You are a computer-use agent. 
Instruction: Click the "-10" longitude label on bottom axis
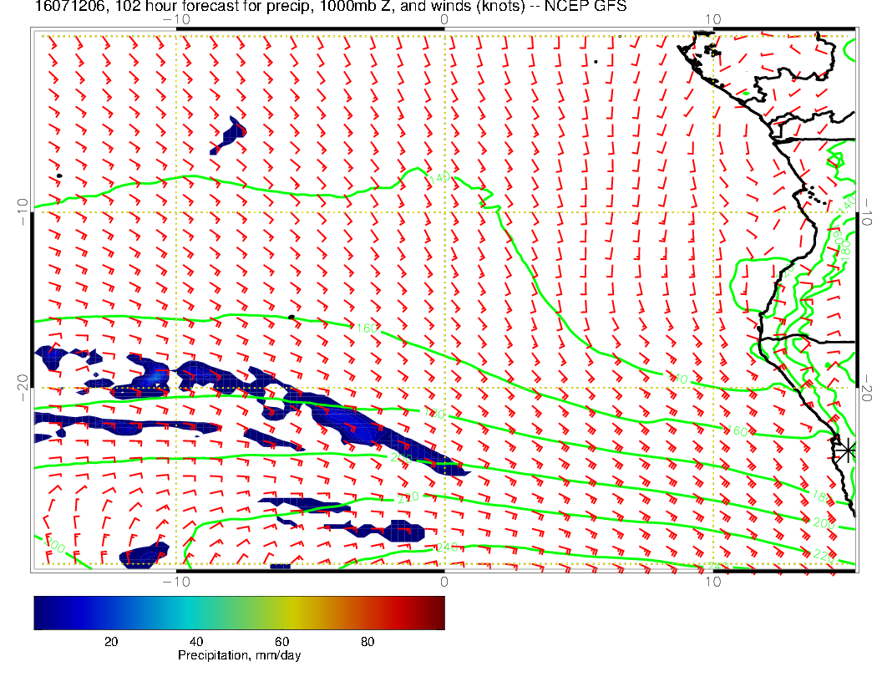tap(176, 582)
